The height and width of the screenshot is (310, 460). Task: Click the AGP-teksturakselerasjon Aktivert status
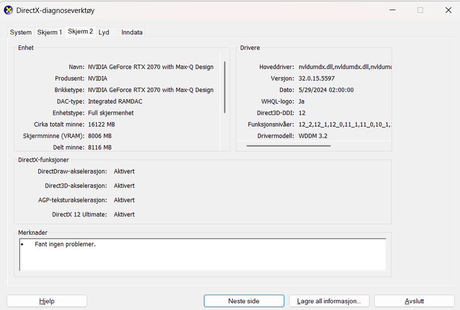click(x=124, y=200)
